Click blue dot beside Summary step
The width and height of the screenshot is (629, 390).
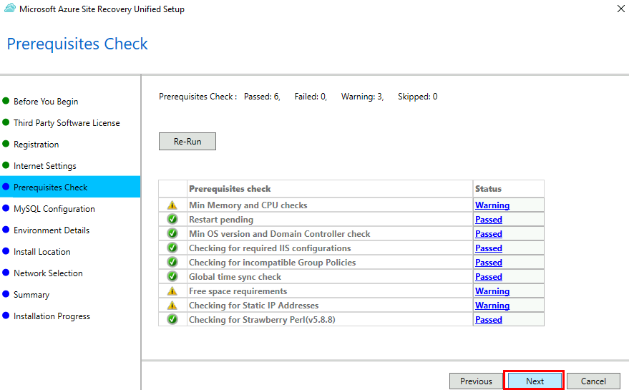click(x=6, y=294)
